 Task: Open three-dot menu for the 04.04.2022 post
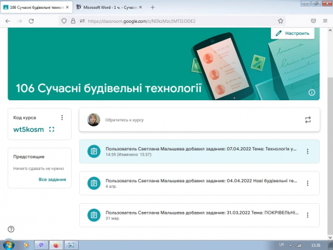point(308,183)
